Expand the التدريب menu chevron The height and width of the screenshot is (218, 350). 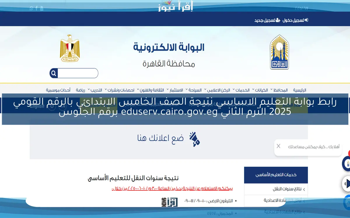pyautogui.click(x=88, y=90)
